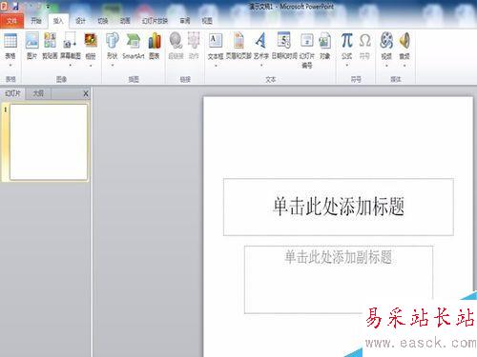
Task: Expand the 公式 equation dropdown arrow
Action: pos(347,66)
